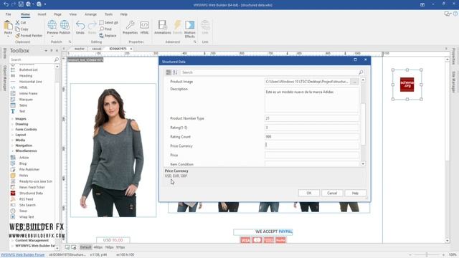Select the schema.org object on canvas

point(407,85)
